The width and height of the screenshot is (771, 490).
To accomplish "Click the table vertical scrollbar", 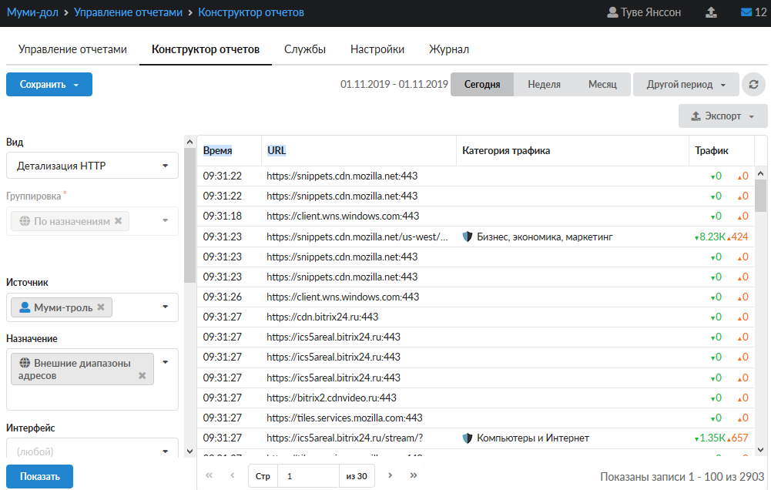I will [760, 308].
